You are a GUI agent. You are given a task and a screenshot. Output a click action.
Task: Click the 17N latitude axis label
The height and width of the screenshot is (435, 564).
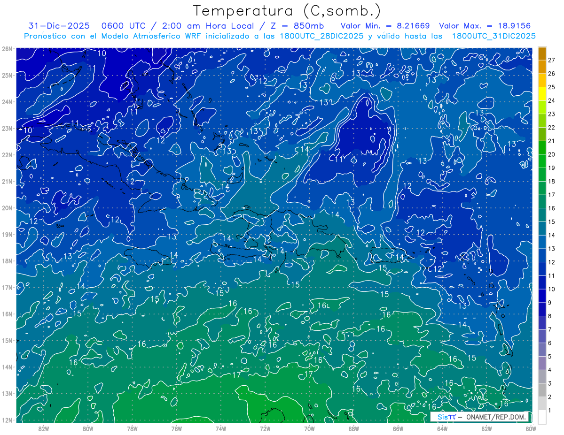[x=7, y=287]
